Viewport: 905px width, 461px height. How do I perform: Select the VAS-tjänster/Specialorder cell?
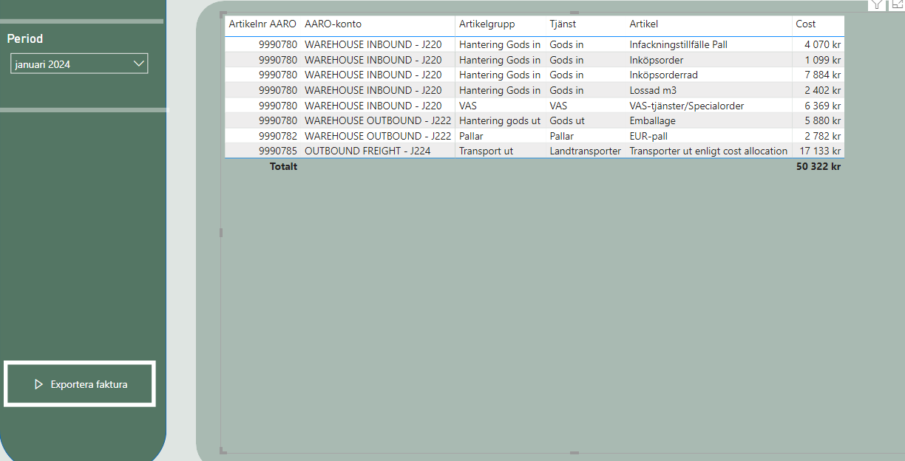687,106
